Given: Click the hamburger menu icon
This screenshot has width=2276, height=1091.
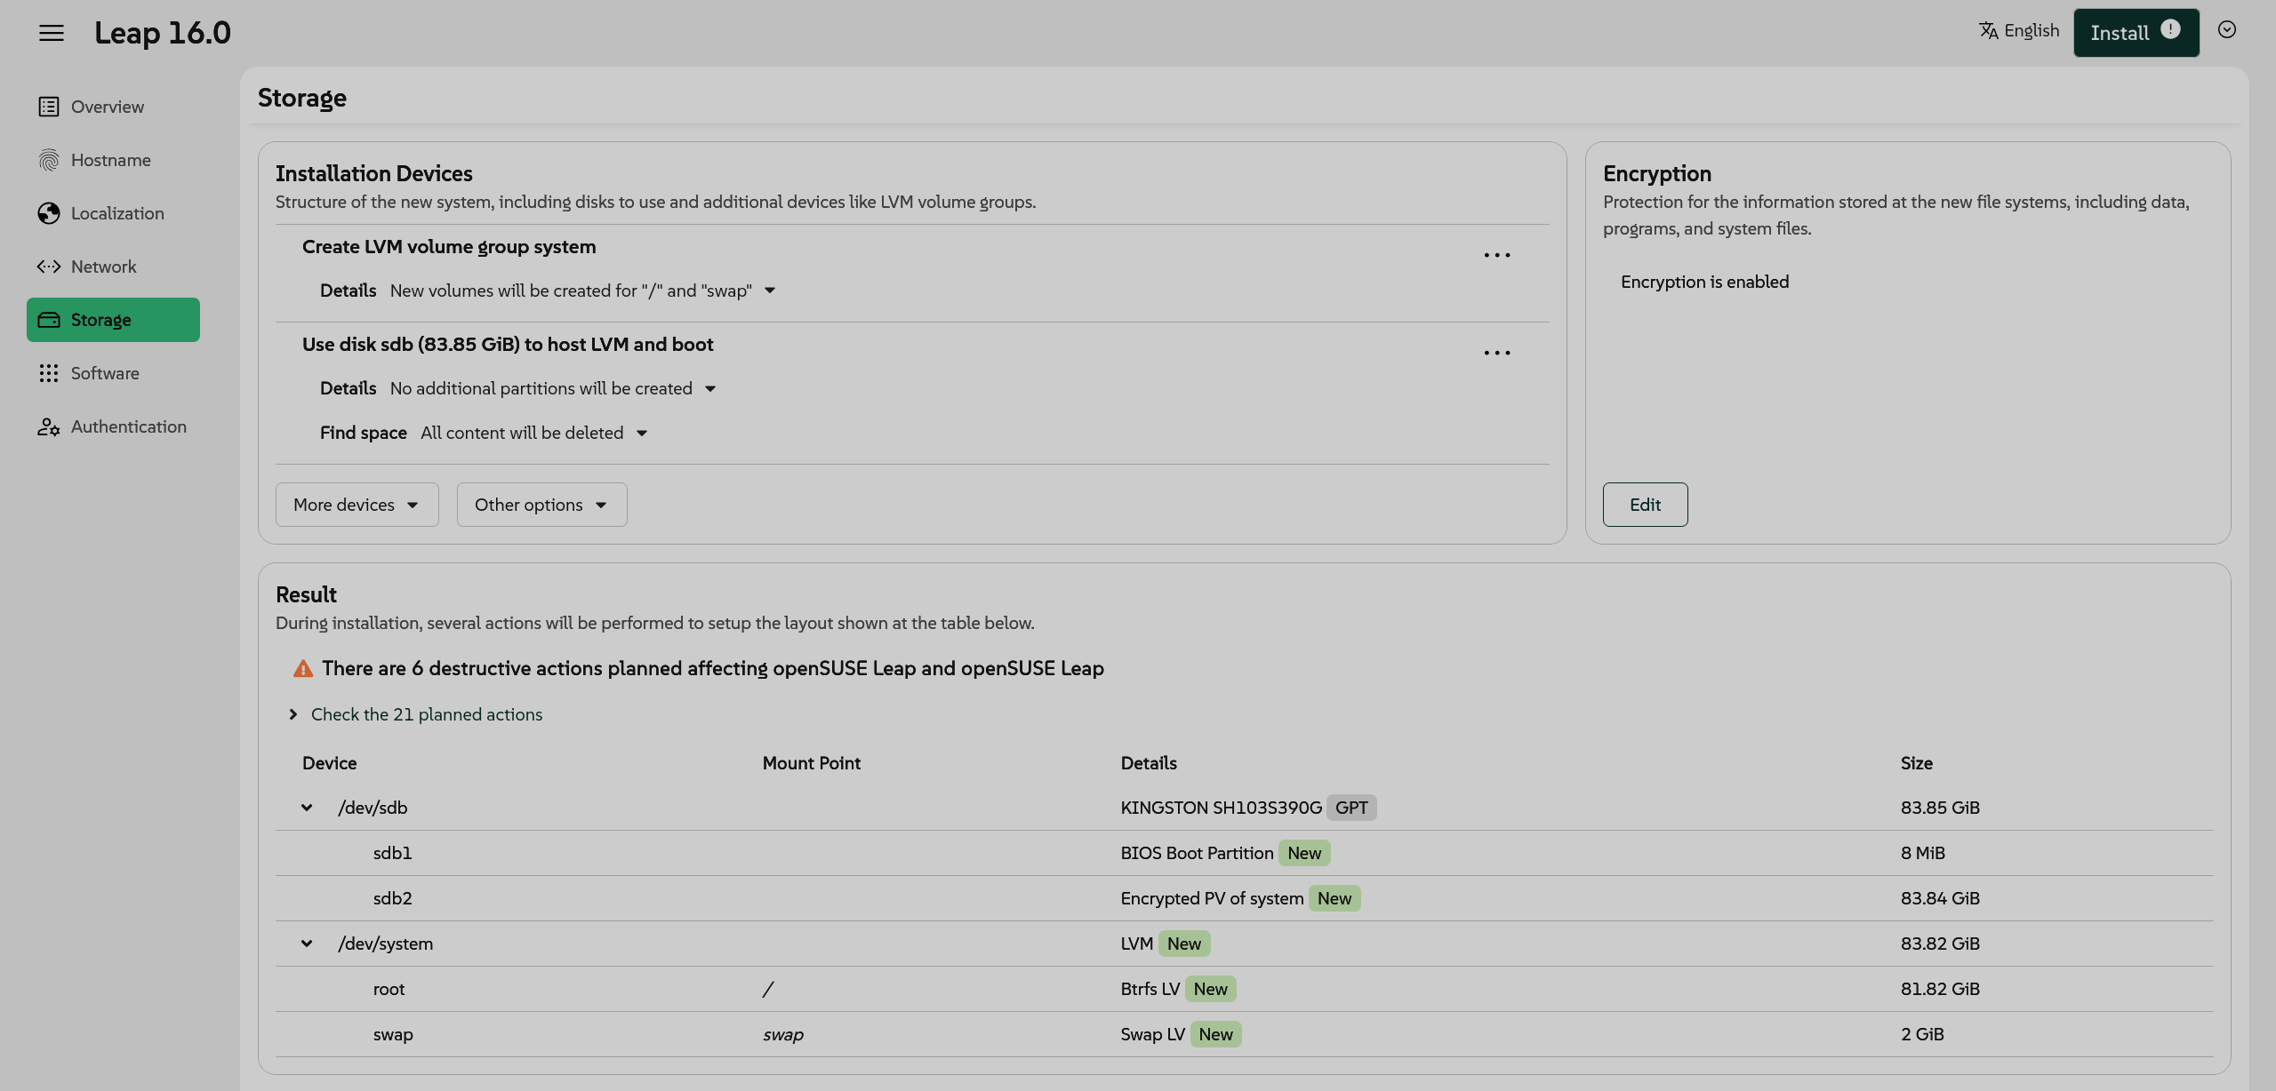Looking at the screenshot, I should tap(52, 33).
